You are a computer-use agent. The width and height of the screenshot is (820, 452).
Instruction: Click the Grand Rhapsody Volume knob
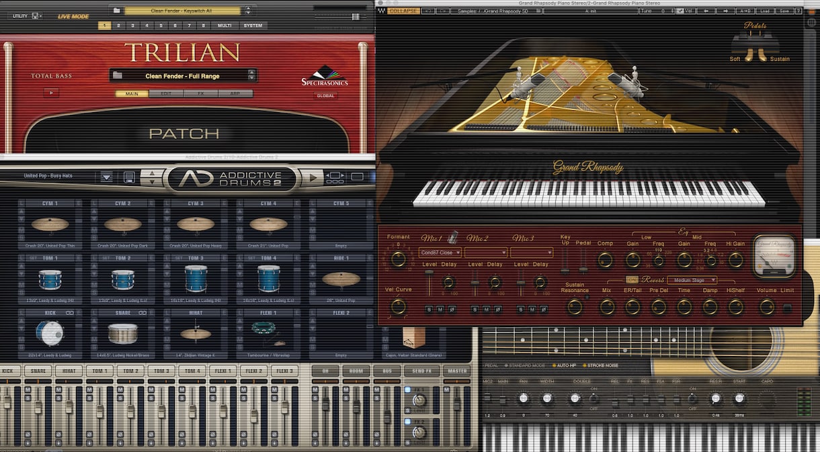(767, 307)
